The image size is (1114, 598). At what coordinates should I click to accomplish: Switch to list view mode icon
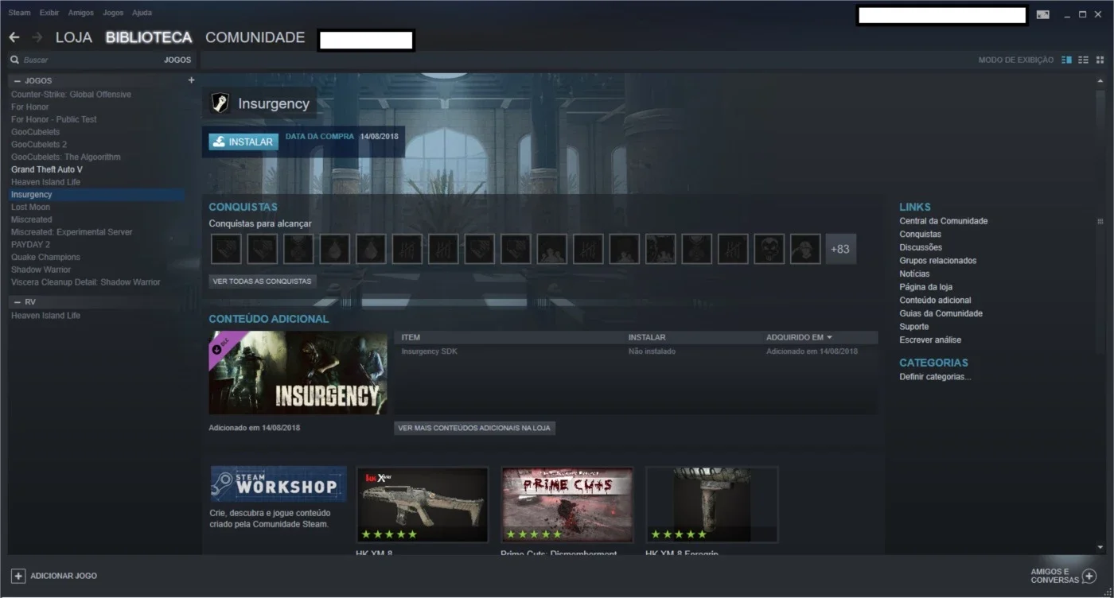coord(1083,60)
